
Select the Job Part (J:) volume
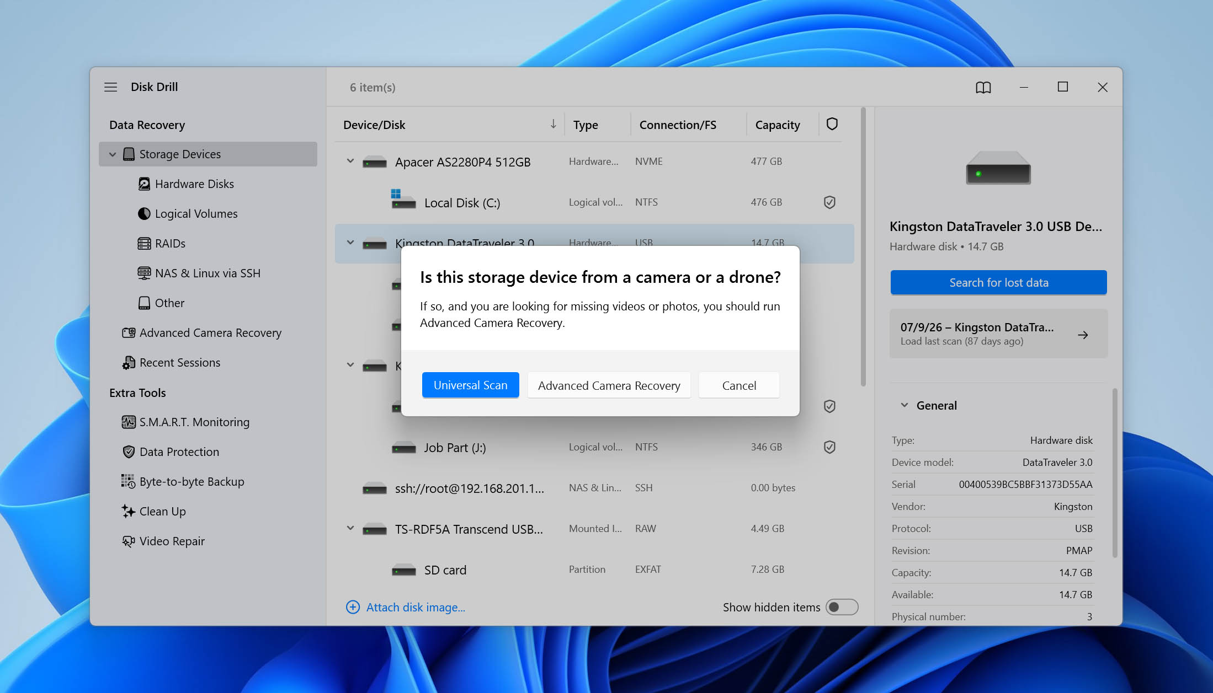tap(594, 447)
